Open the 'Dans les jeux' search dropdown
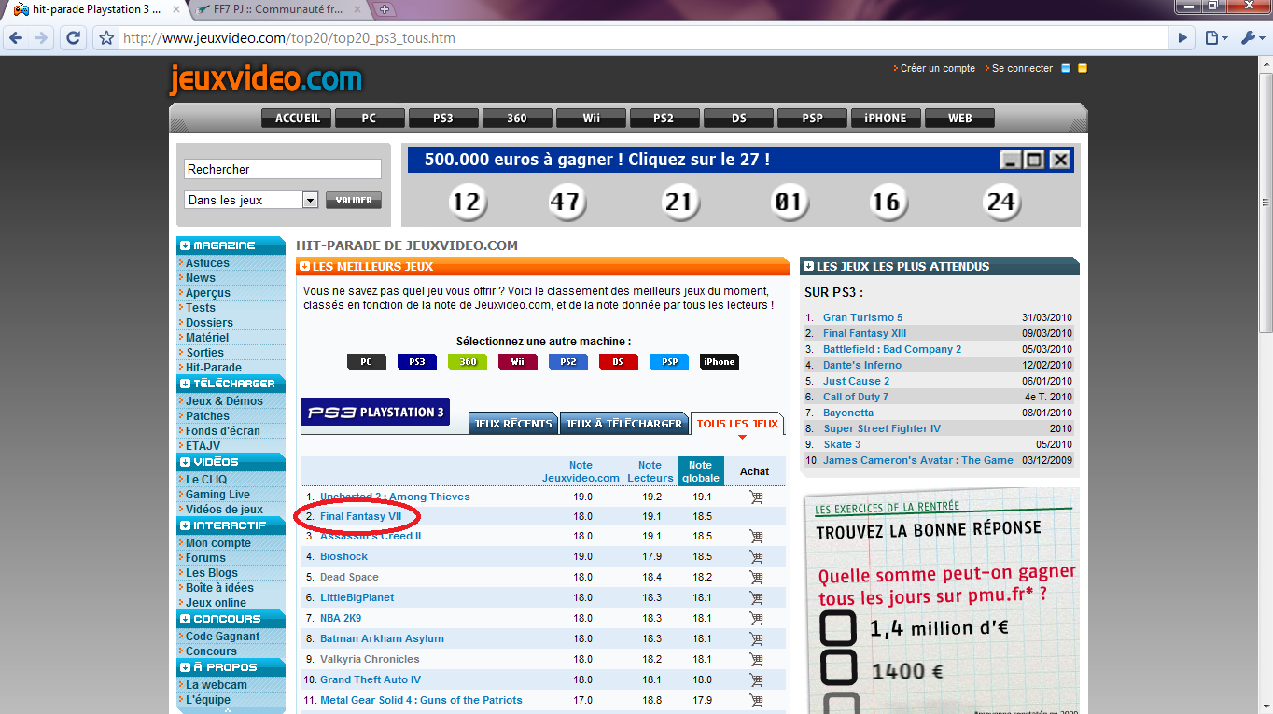The image size is (1273, 714). click(x=311, y=200)
